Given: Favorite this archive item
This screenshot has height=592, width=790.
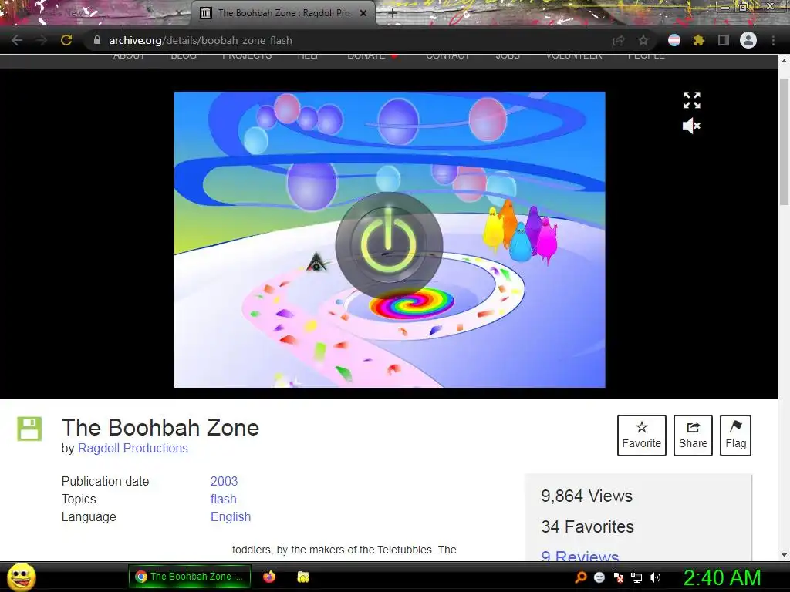Looking at the screenshot, I should [x=641, y=436].
